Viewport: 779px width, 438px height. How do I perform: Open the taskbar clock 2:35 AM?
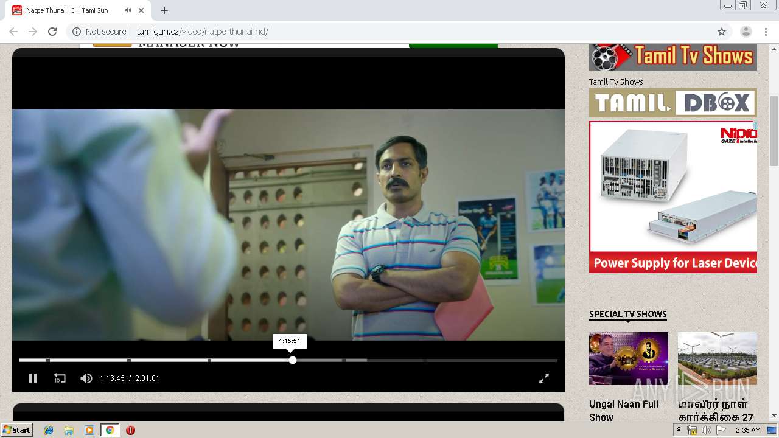tap(748, 430)
